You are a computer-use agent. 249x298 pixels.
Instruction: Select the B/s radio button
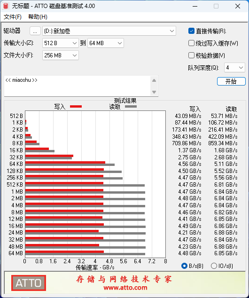click(x=184, y=266)
